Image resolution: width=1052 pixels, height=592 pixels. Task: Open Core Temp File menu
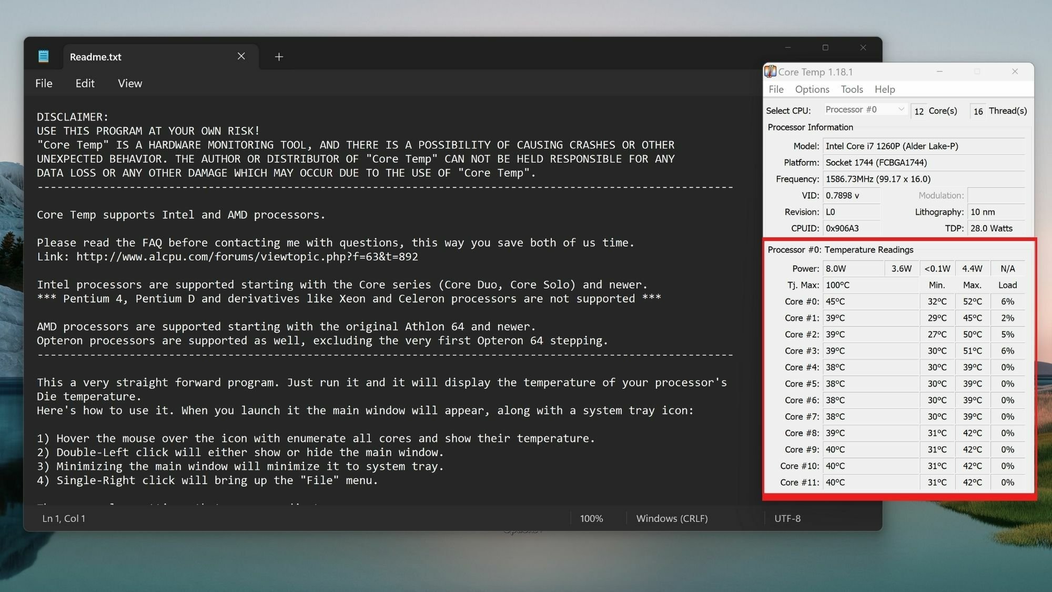pyautogui.click(x=776, y=89)
